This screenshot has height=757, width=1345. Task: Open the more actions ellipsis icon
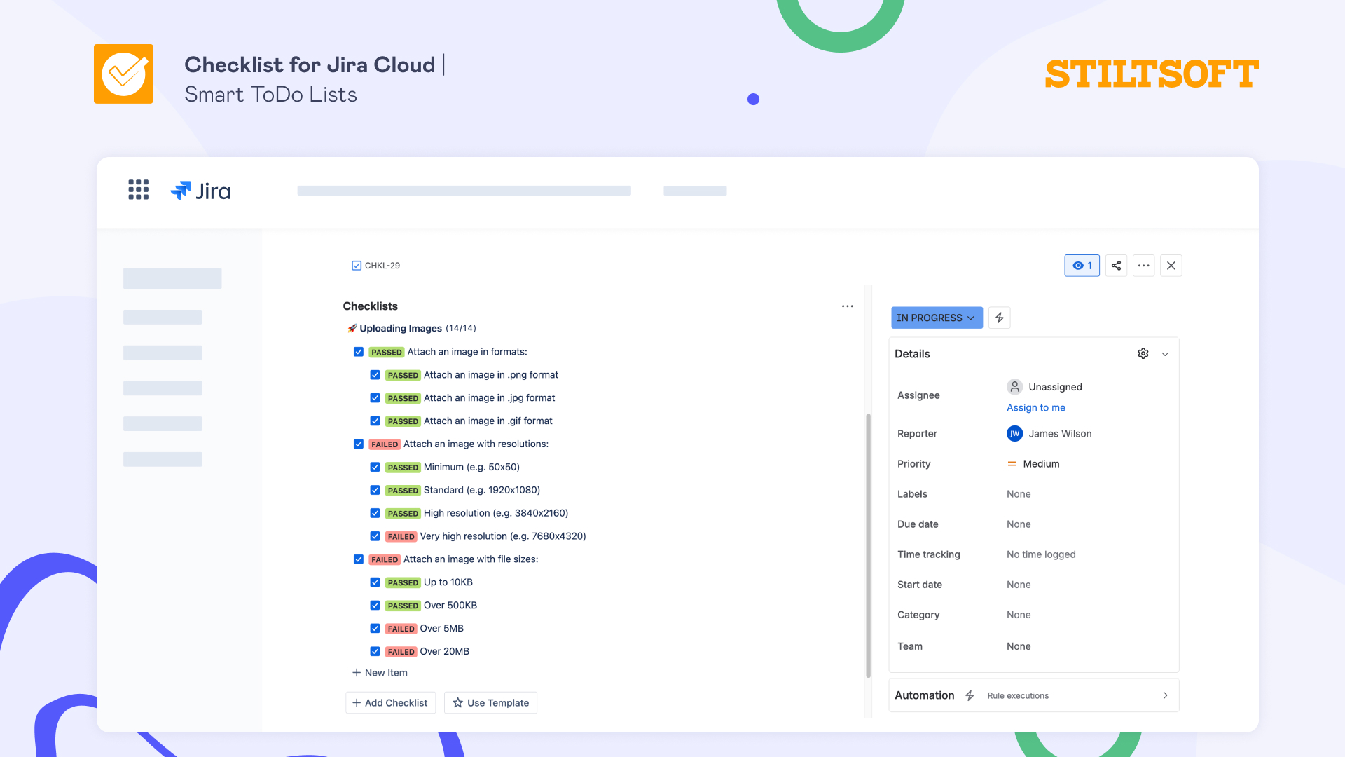[1143, 266]
